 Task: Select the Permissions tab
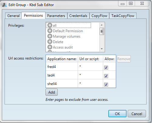pos(33,15)
